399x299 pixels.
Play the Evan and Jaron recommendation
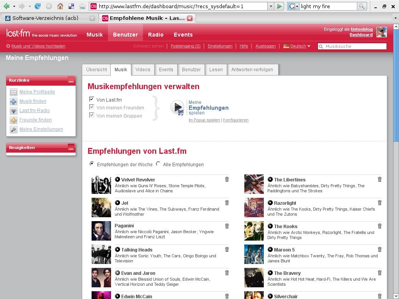point(117,273)
